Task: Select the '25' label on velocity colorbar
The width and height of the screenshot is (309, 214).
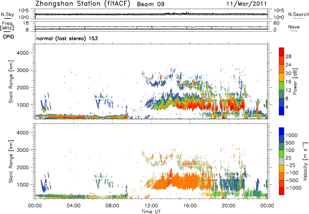Action: (x=288, y=158)
